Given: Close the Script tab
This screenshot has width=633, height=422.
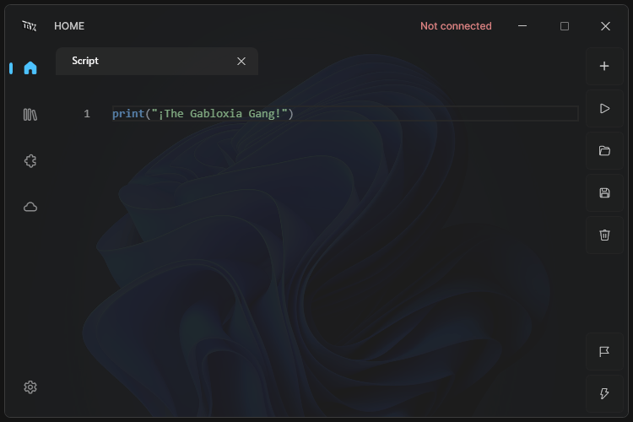Looking at the screenshot, I should coord(241,61).
